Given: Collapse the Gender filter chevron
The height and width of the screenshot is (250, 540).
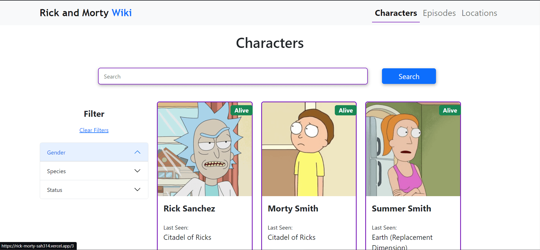Looking at the screenshot, I should click(137, 152).
